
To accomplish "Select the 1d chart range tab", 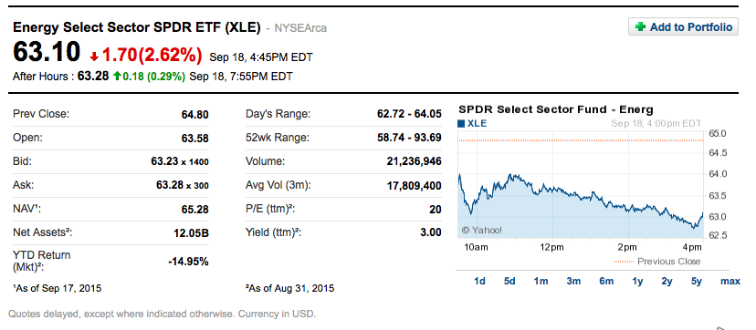I will click(x=479, y=282).
